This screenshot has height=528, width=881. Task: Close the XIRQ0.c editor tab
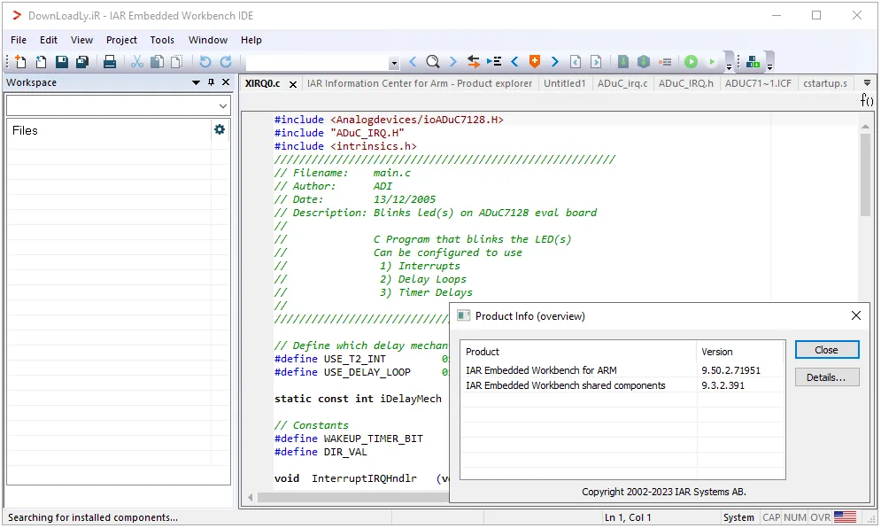[293, 84]
